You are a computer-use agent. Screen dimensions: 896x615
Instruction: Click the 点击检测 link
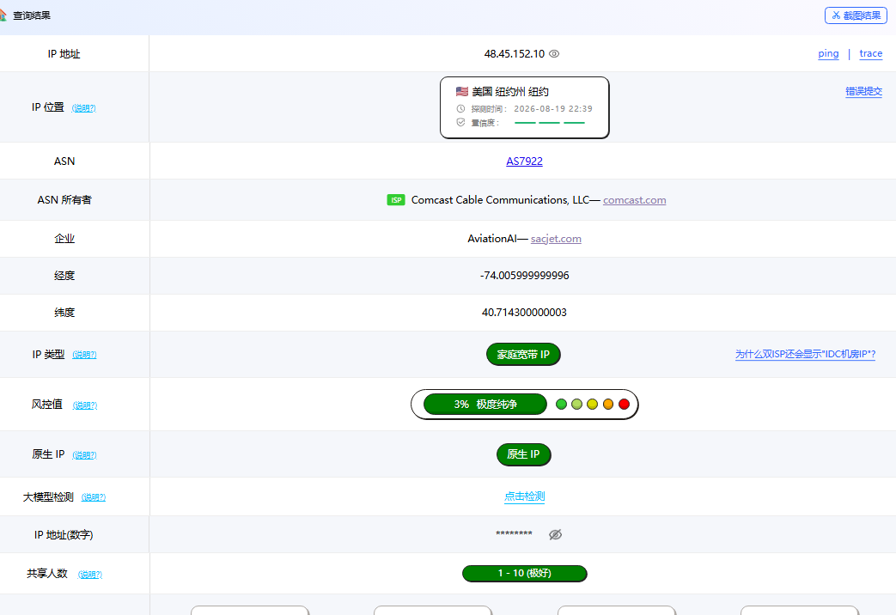tap(524, 496)
